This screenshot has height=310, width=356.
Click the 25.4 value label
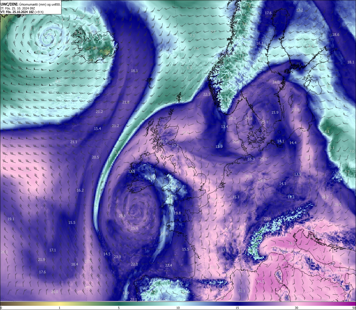[134, 228]
